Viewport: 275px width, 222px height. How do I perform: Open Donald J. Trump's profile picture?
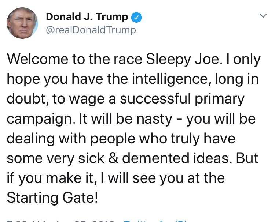[22, 23]
